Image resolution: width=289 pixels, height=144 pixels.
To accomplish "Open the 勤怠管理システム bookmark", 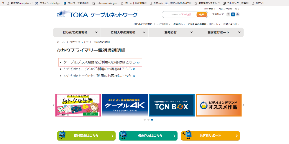I will [207, 3].
